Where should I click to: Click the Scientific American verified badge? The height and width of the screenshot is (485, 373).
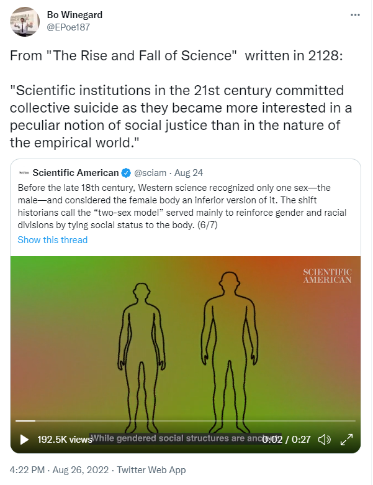[126, 173]
